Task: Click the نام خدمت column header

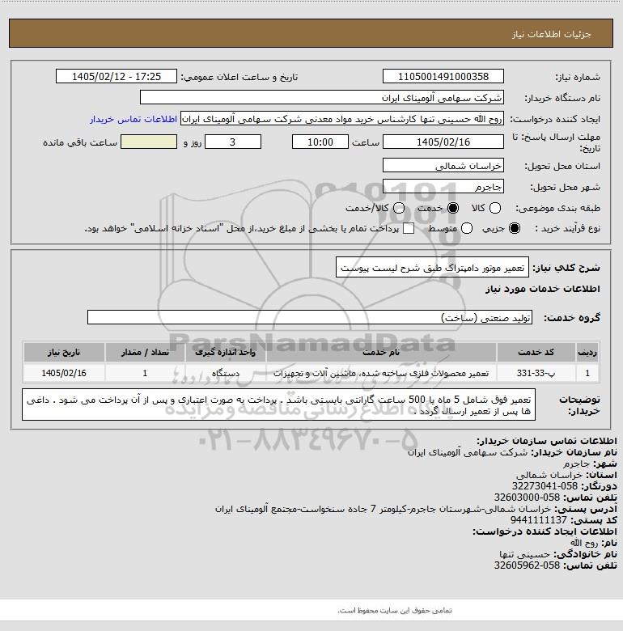Action: [x=381, y=353]
